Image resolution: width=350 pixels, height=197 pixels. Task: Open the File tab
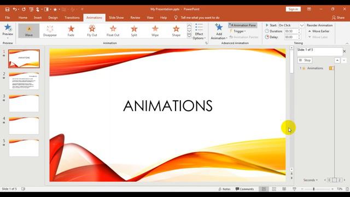click(7, 18)
